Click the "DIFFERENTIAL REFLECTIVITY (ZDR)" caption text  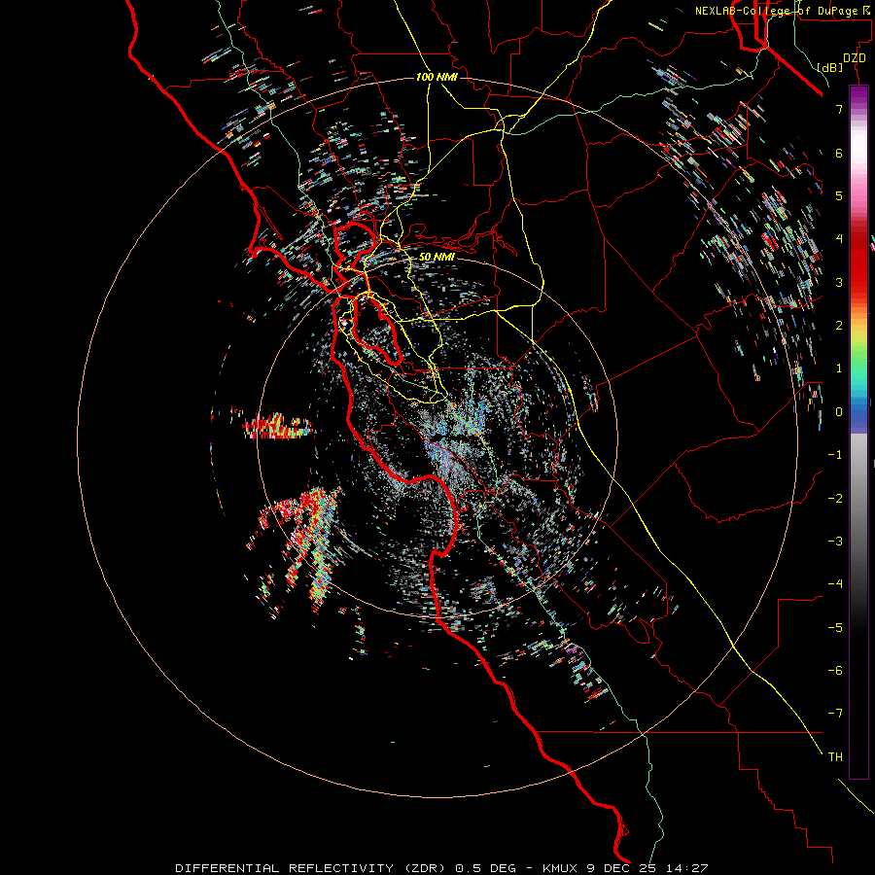point(310,868)
